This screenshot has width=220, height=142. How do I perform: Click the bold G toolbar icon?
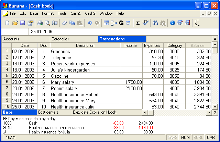pyautogui.click(x=121, y=23)
